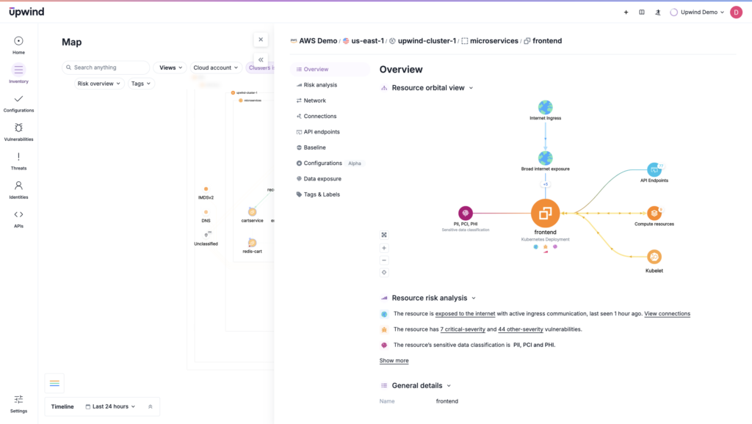Open the Views dropdown
The image size is (752, 424).
[170, 67]
